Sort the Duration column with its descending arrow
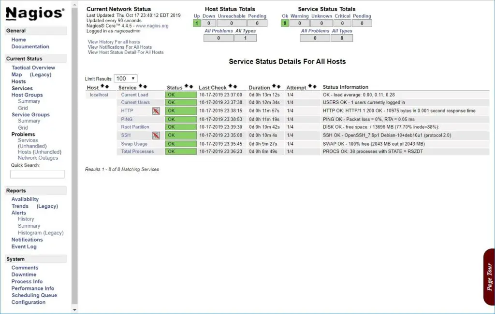This screenshot has width=495, height=314. tap(277, 85)
